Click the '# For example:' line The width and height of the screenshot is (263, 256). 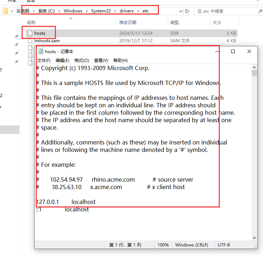point(56,165)
